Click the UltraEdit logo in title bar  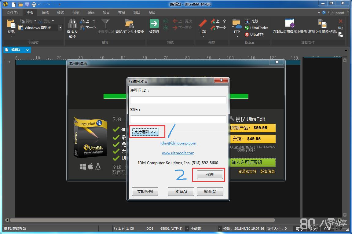point(5,4)
